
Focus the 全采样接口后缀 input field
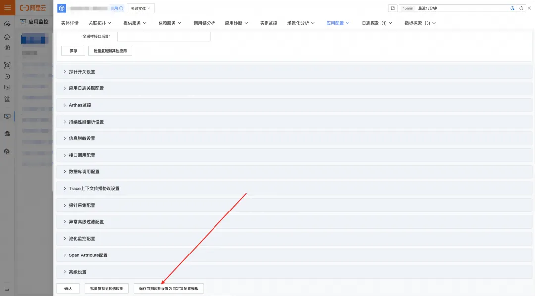(x=164, y=36)
